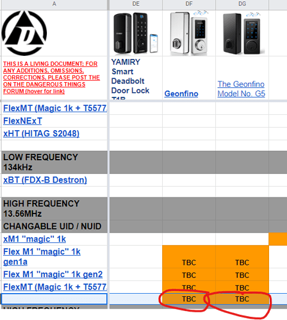Select column DF header
The height and width of the screenshot is (320, 287).
click(189, 4)
